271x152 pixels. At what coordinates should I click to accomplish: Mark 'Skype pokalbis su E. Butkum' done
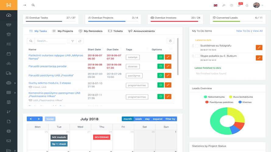pyautogui.click(x=197, y=56)
